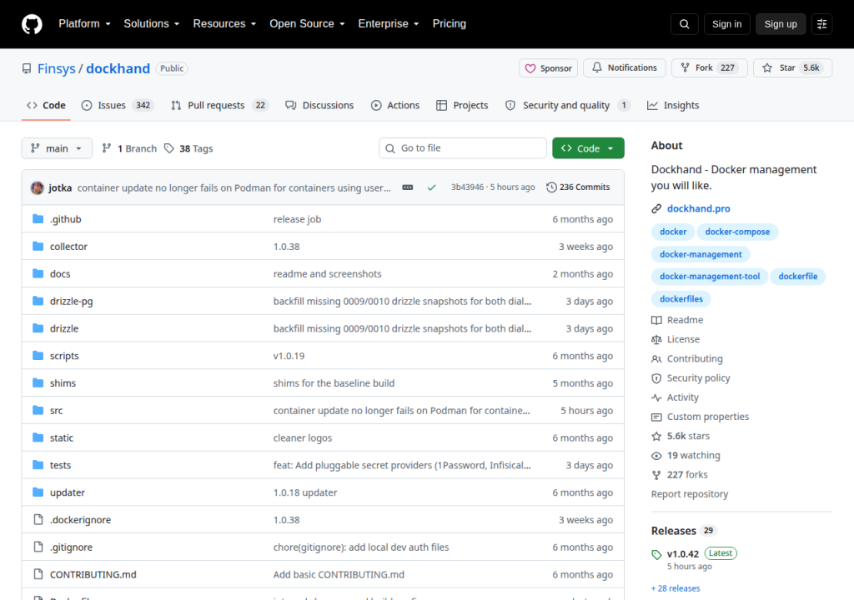Open the shims folder
The width and height of the screenshot is (854, 600).
pos(63,382)
